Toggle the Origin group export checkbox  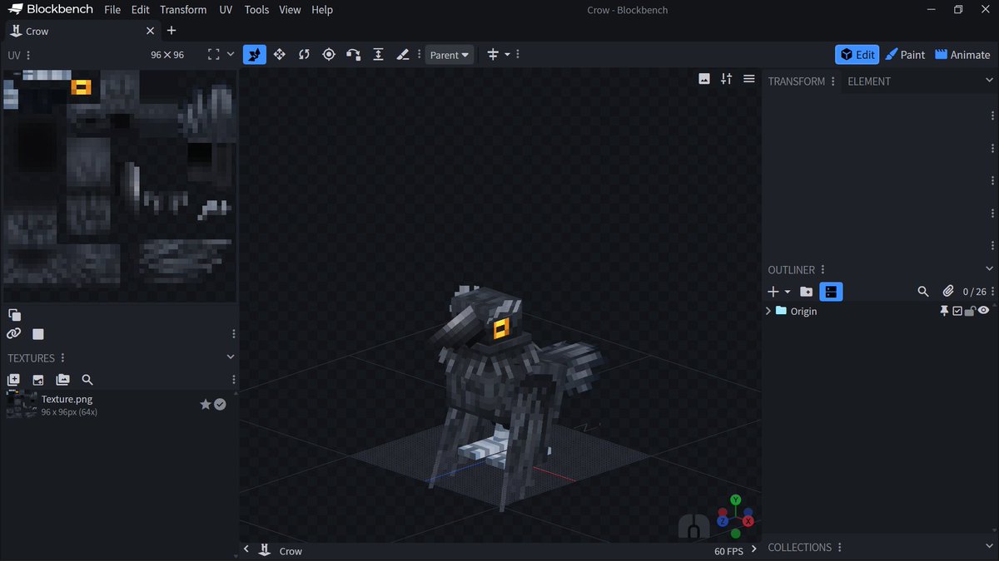tap(957, 311)
